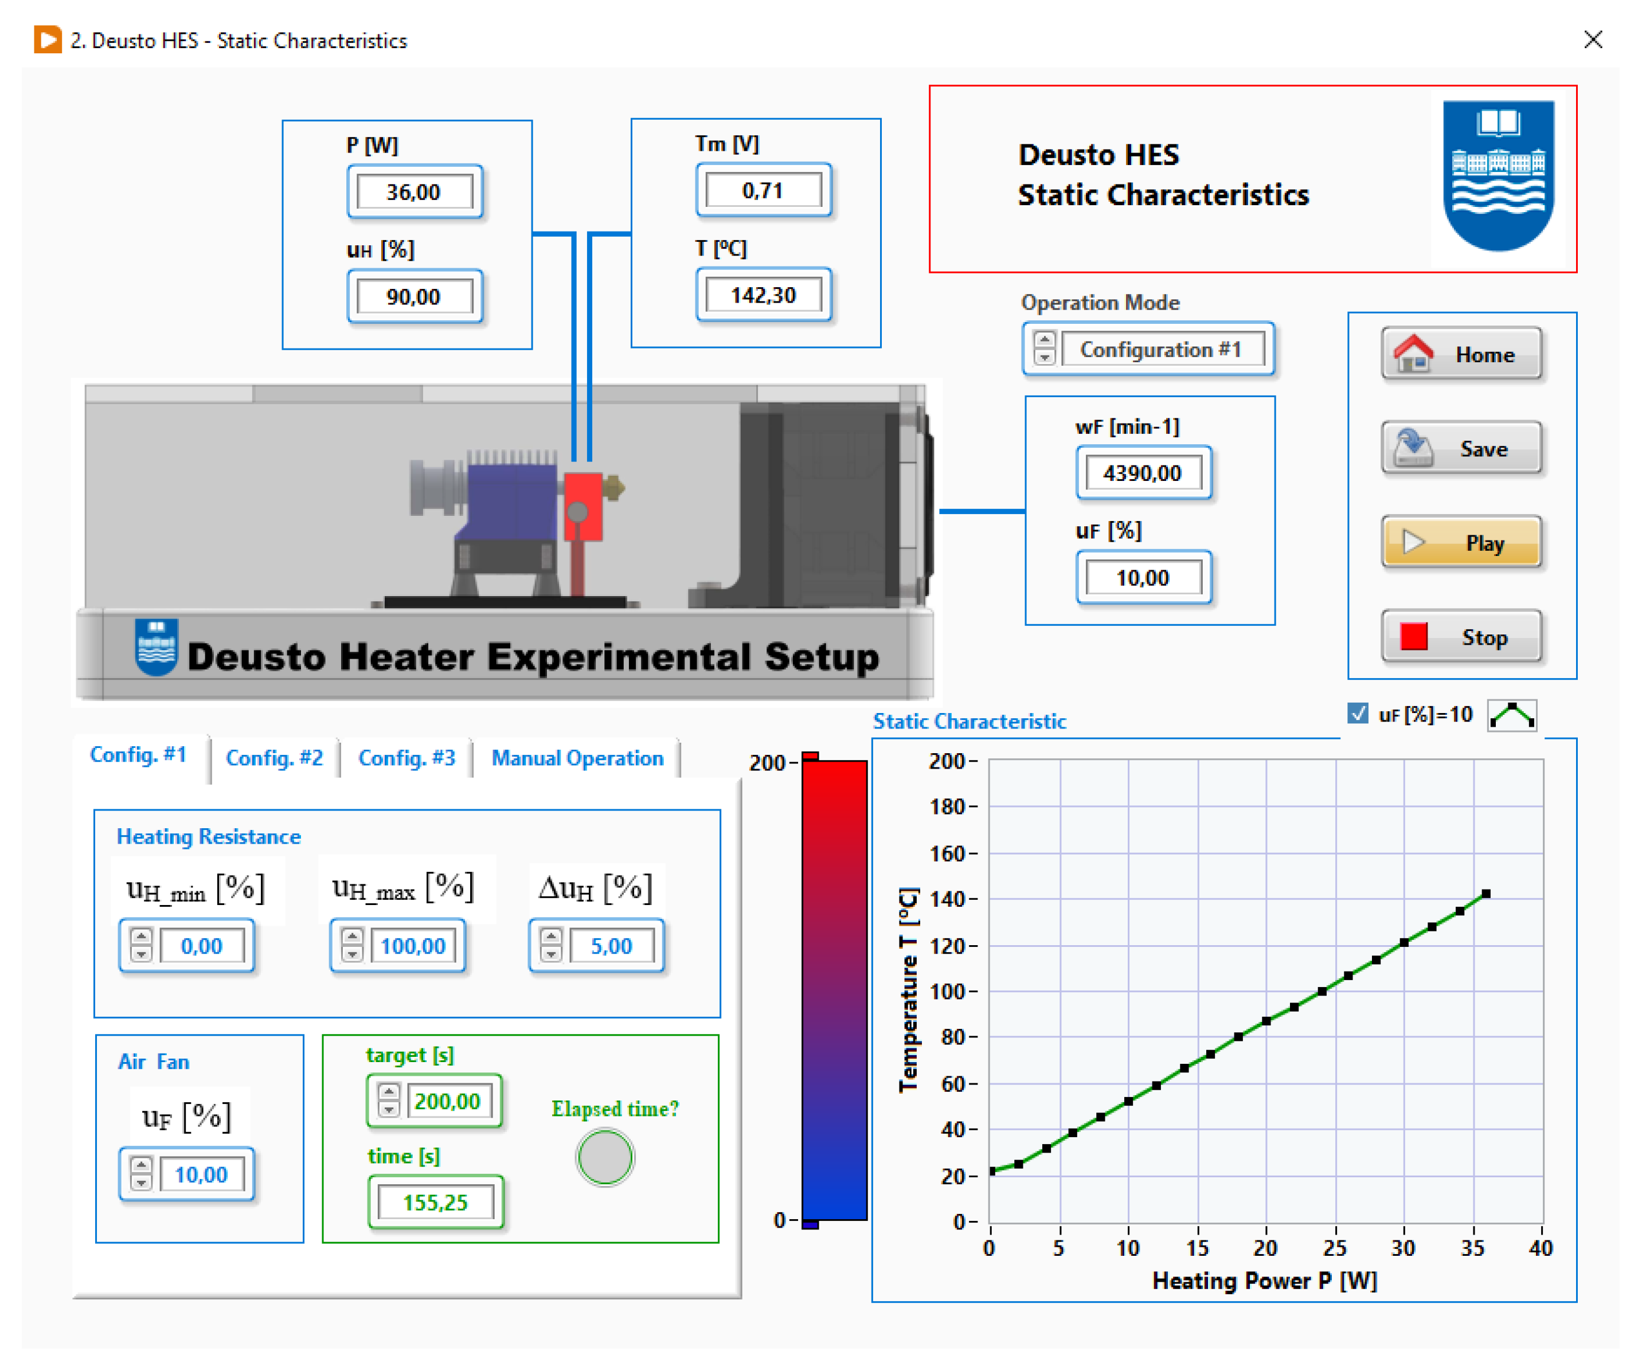Click the Elapsed time round indicator
Image resolution: width=1642 pixels, height=1363 pixels.
tap(604, 1157)
